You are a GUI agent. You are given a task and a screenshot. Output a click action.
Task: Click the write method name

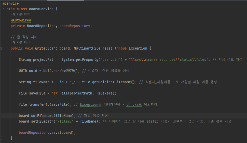[x=40, y=48]
